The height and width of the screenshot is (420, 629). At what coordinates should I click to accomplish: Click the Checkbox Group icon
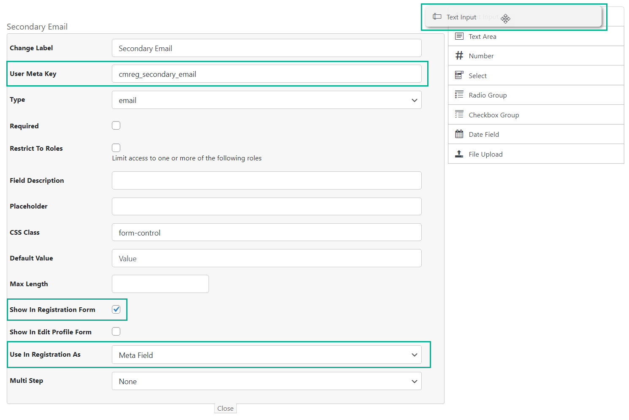459,114
